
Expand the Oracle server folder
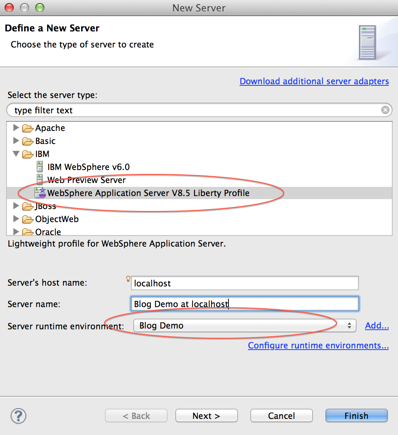[x=16, y=232]
